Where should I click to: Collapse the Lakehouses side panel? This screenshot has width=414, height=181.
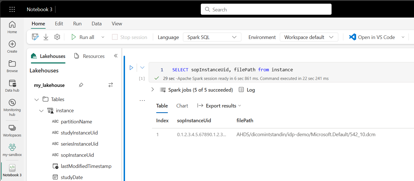pyautogui.click(x=116, y=56)
